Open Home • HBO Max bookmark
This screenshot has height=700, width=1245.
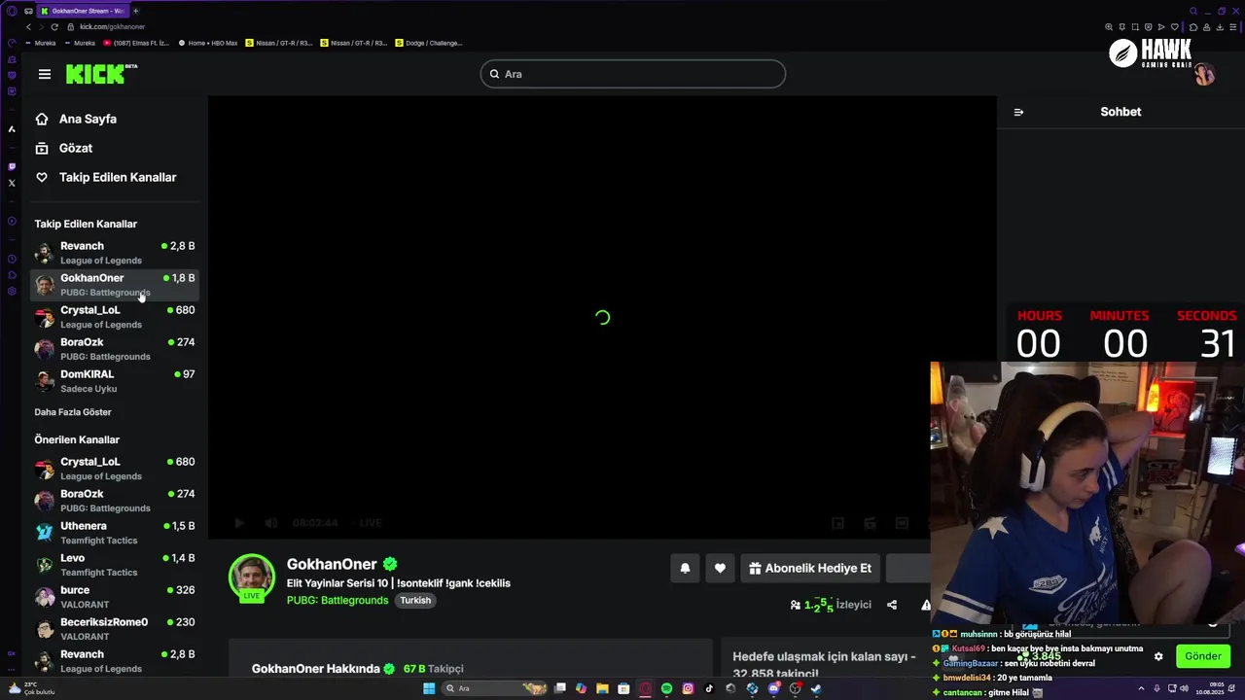click(x=208, y=43)
